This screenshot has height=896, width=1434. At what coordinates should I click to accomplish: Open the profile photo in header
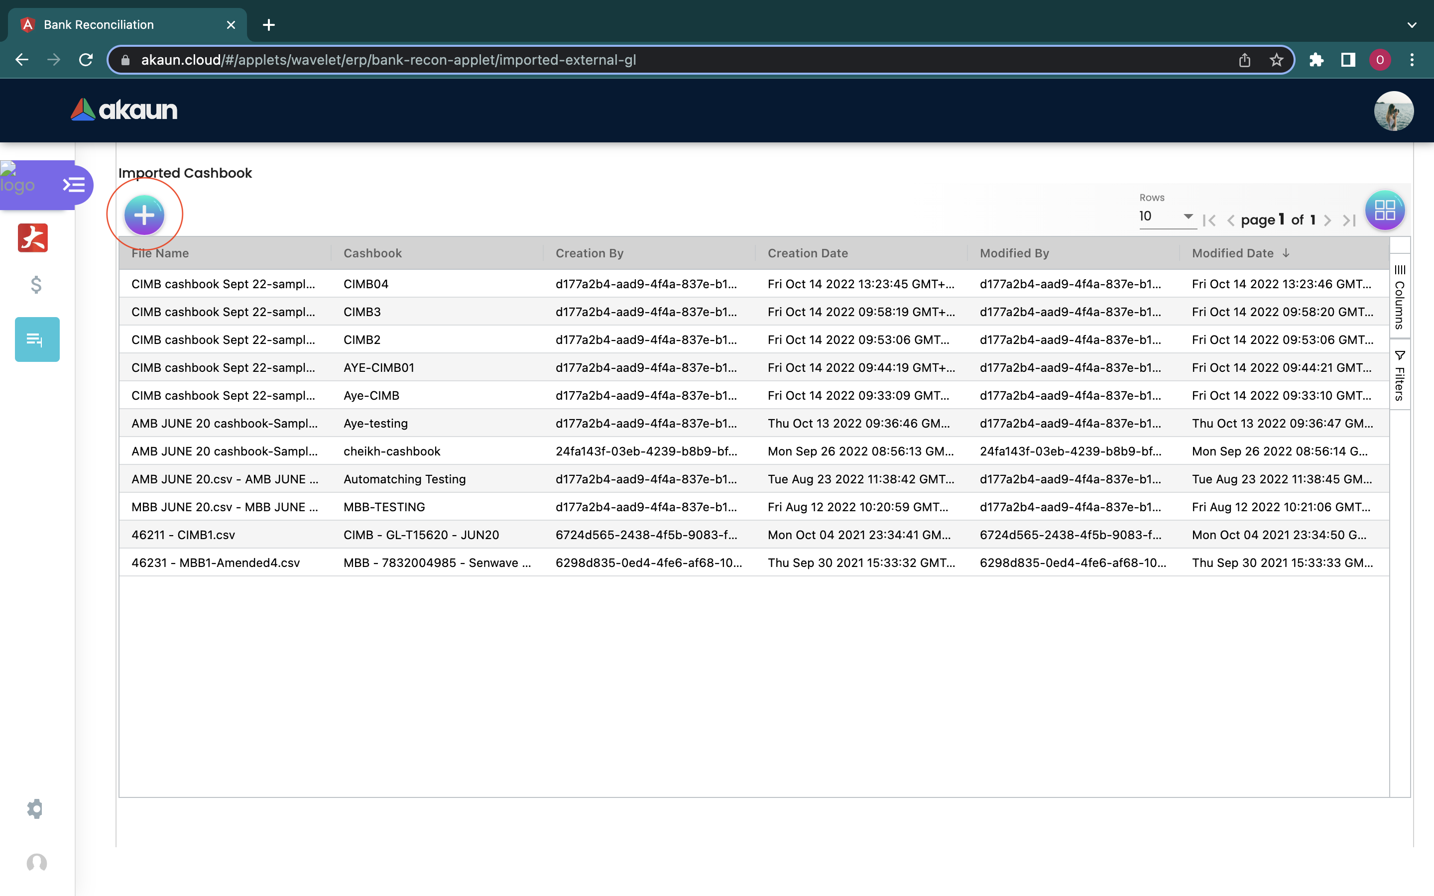click(1393, 111)
